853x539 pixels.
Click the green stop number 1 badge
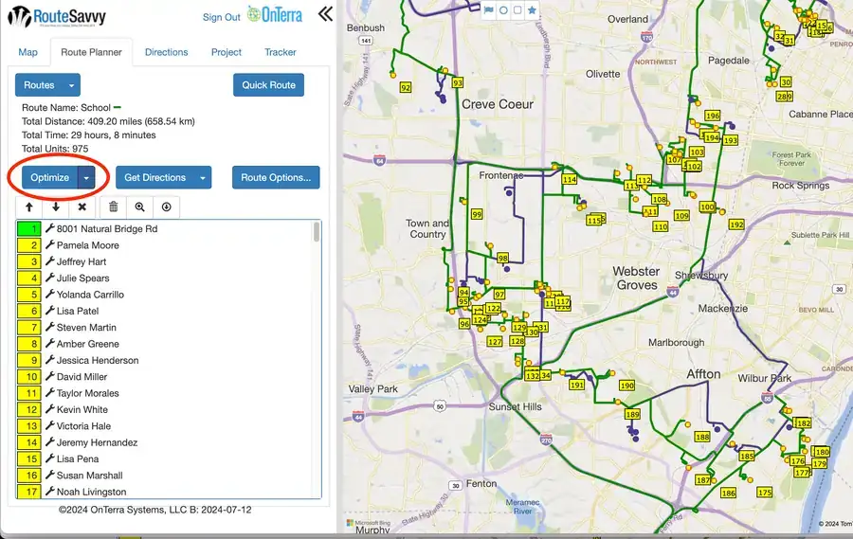(29, 228)
